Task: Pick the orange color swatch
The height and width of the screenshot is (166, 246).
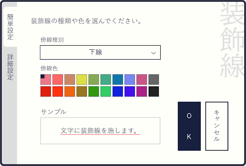Action: tap(70, 92)
